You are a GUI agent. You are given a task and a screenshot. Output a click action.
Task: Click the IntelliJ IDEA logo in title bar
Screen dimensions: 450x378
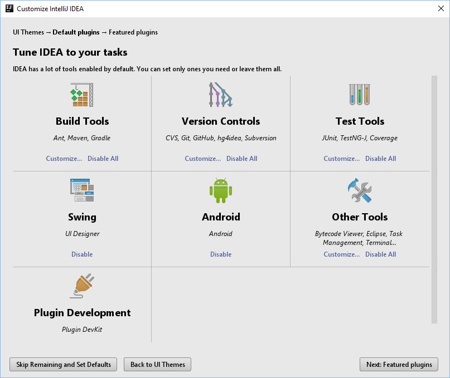tap(9, 8)
